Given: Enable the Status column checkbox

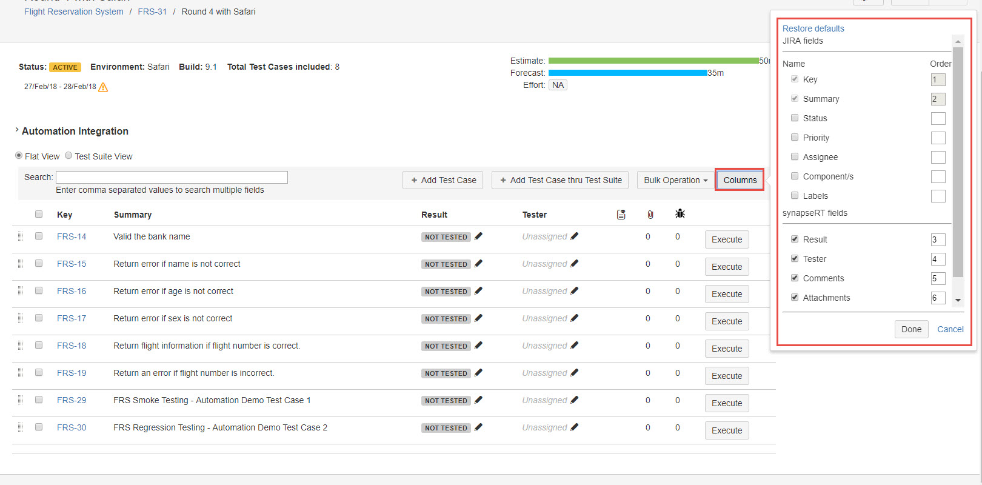Looking at the screenshot, I should (x=795, y=118).
